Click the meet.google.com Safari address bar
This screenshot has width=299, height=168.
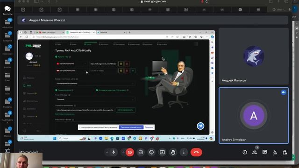153,1
